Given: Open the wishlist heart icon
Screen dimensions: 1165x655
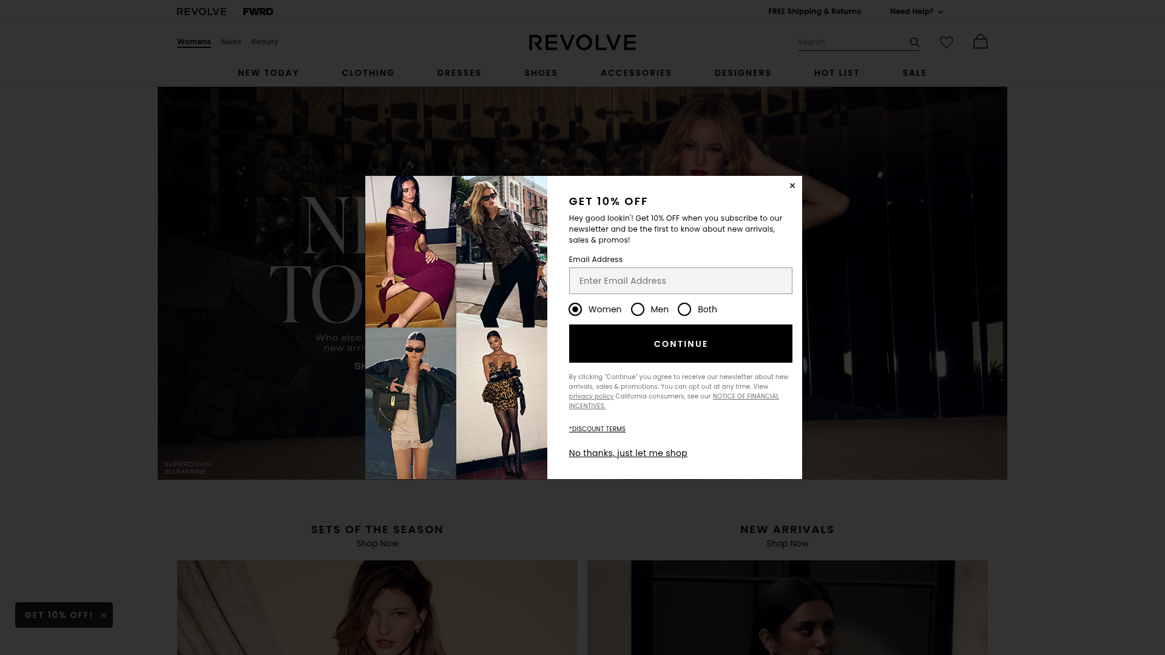Looking at the screenshot, I should (947, 42).
